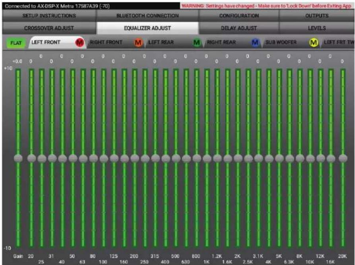Click the 4K band slider handle
Screen dimensions: 355x265
pos(269,158)
